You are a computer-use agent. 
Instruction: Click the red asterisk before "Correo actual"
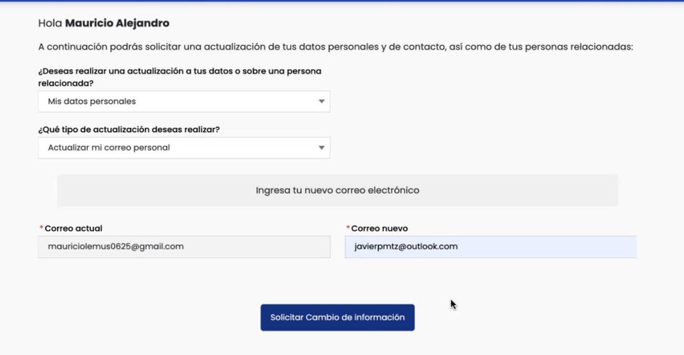pos(42,228)
